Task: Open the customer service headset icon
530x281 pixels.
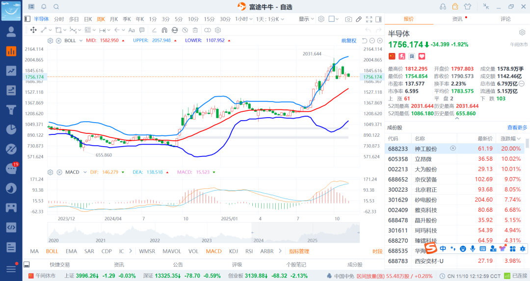Action: [x=443, y=6]
